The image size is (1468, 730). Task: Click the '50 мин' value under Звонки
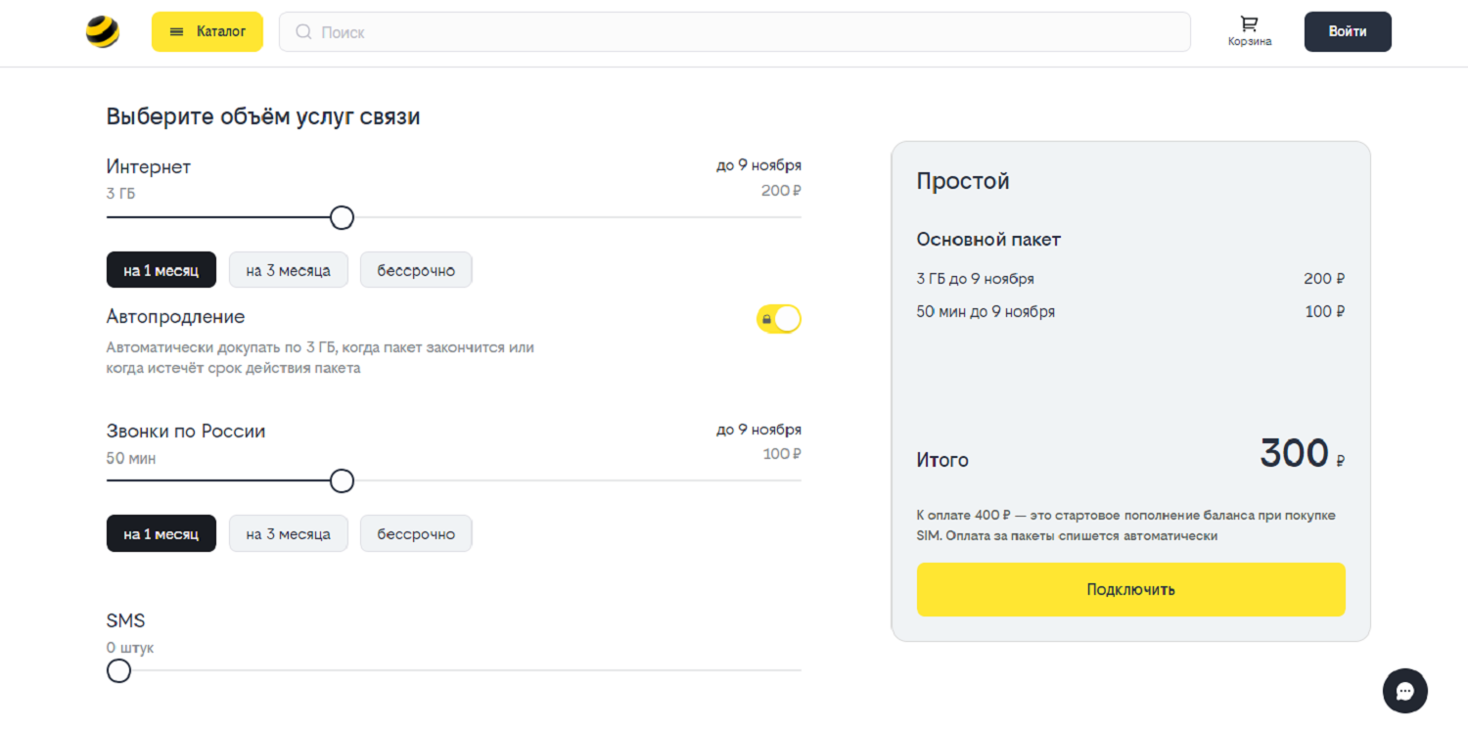[131, 458]
